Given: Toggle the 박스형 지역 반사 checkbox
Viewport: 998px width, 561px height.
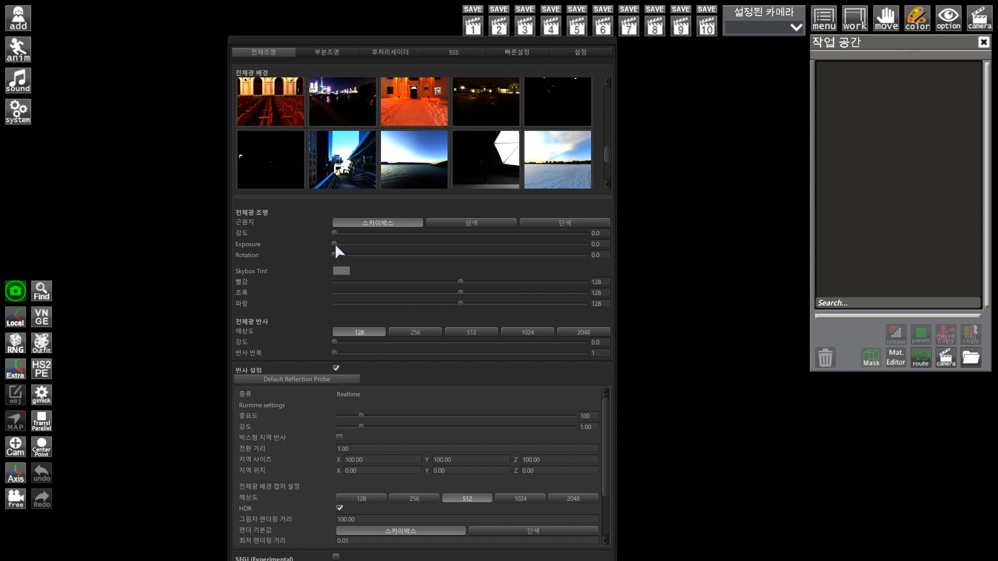Looking at the screenshot, I should point(339,437).
